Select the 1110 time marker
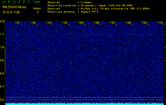166x105 pixels. pyautogui.click(x=160, y=23)
